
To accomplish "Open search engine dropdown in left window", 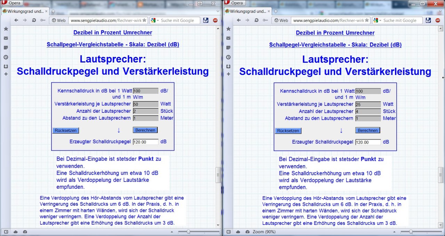I will (155, 20).
